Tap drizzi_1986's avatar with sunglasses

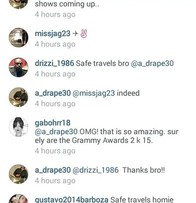pos(19,67)
